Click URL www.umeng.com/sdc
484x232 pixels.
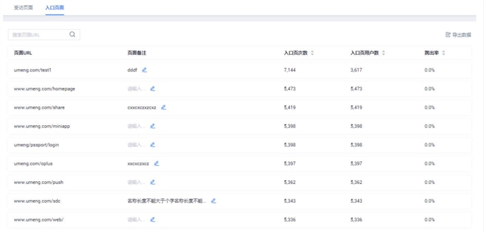click(37, 201)
